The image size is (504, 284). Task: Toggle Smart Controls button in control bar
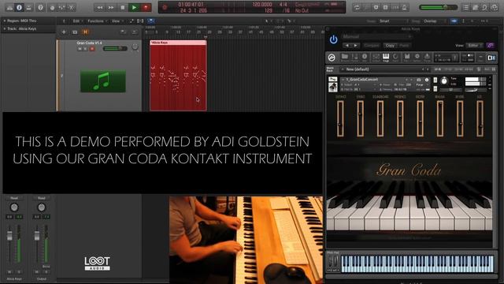click(52, 7)
